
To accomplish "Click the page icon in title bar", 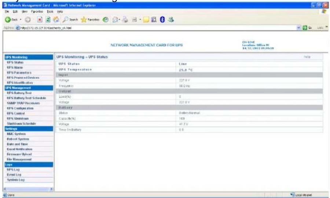I will [5, 5].
